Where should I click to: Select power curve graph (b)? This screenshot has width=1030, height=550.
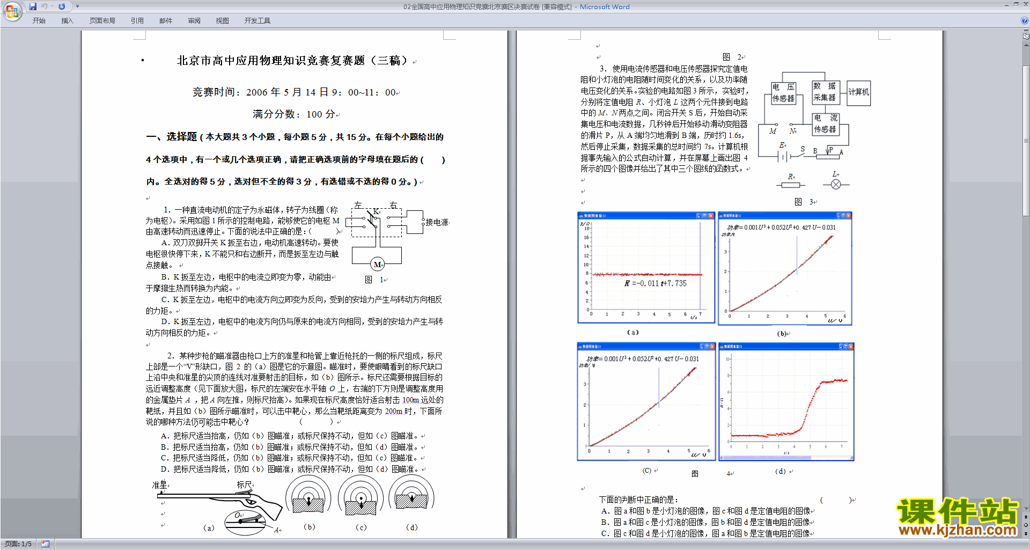pos(785,268)
